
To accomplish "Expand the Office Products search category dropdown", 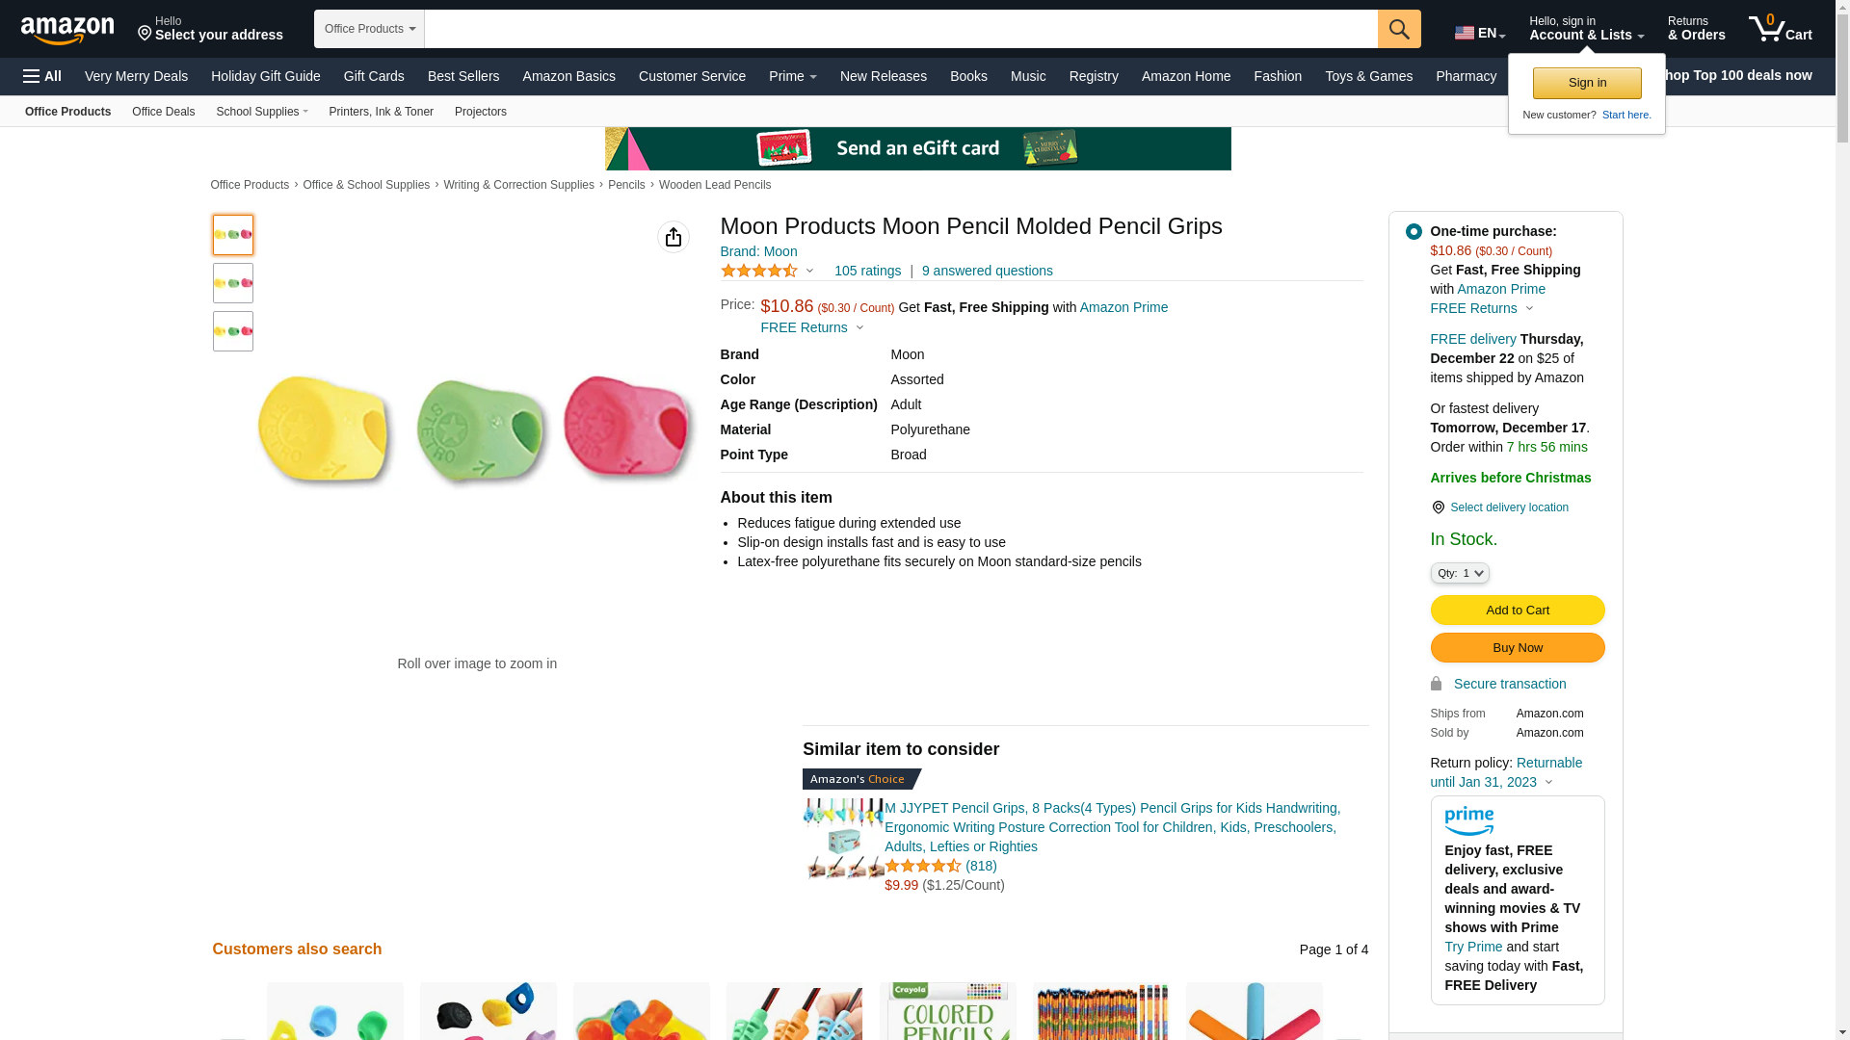I will 369,29.
